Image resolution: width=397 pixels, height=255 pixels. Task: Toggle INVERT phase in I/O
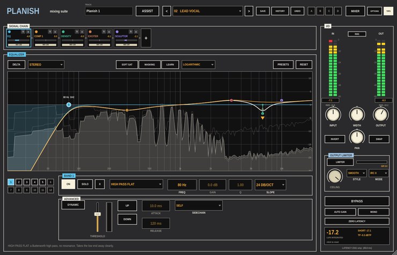coord(335,139)
